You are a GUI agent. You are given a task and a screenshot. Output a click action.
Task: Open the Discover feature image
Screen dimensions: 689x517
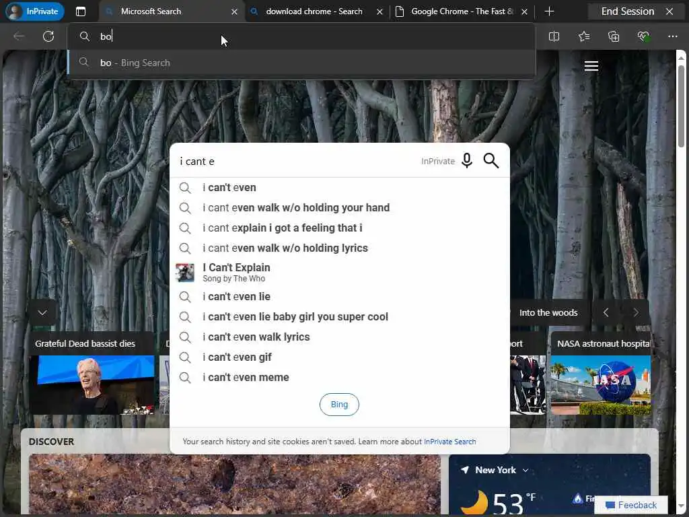coord(235,483)
